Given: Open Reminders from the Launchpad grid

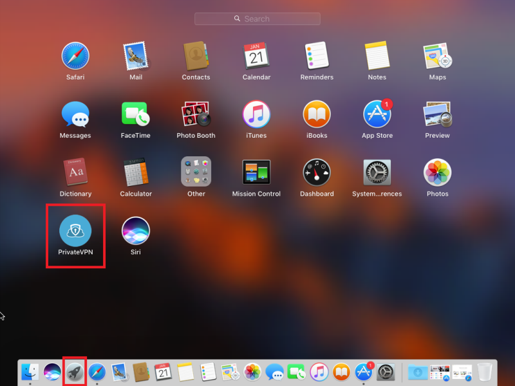Looking at the screenshot, I should click(317, 57).
